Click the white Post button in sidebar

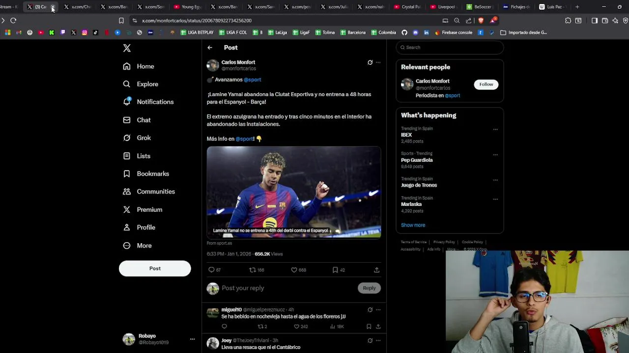coord(155,268)
